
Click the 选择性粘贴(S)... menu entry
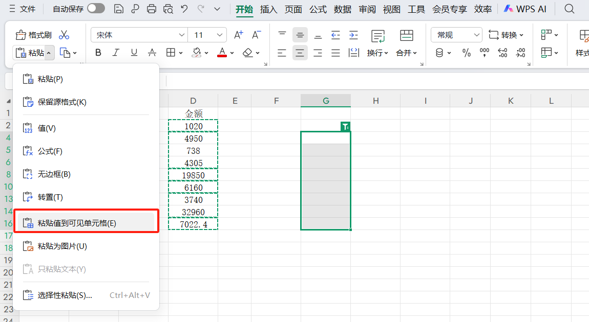[x=65, y=295]
